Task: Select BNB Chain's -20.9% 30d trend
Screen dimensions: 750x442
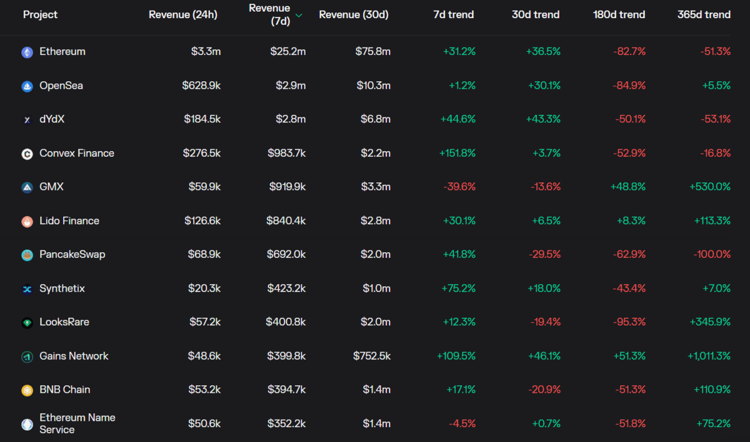Action: click(x=544, y=390)
